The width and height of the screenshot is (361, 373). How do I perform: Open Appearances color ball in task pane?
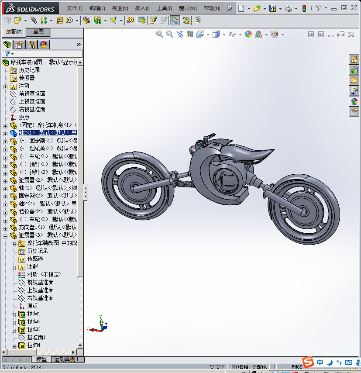[x=354, y=101]
